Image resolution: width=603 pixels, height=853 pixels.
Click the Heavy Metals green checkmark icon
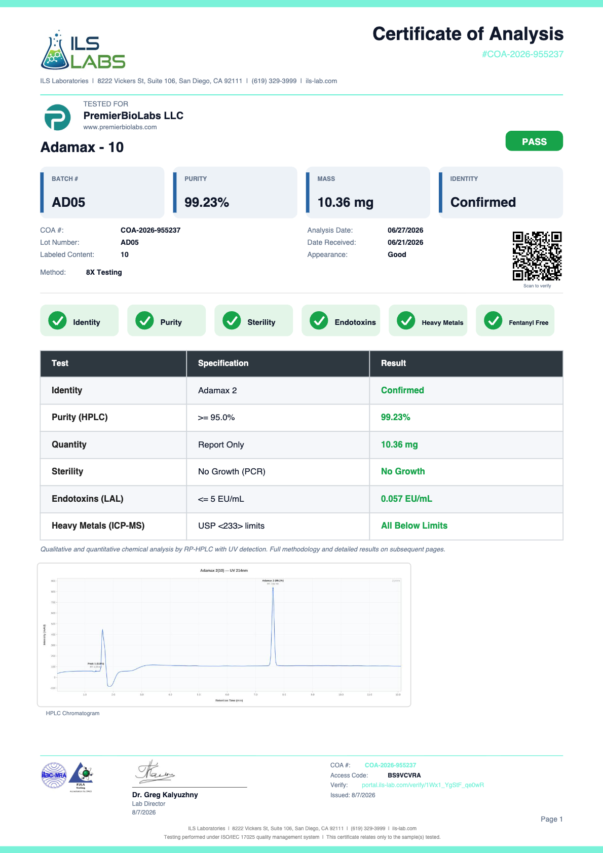click(406, 320)
